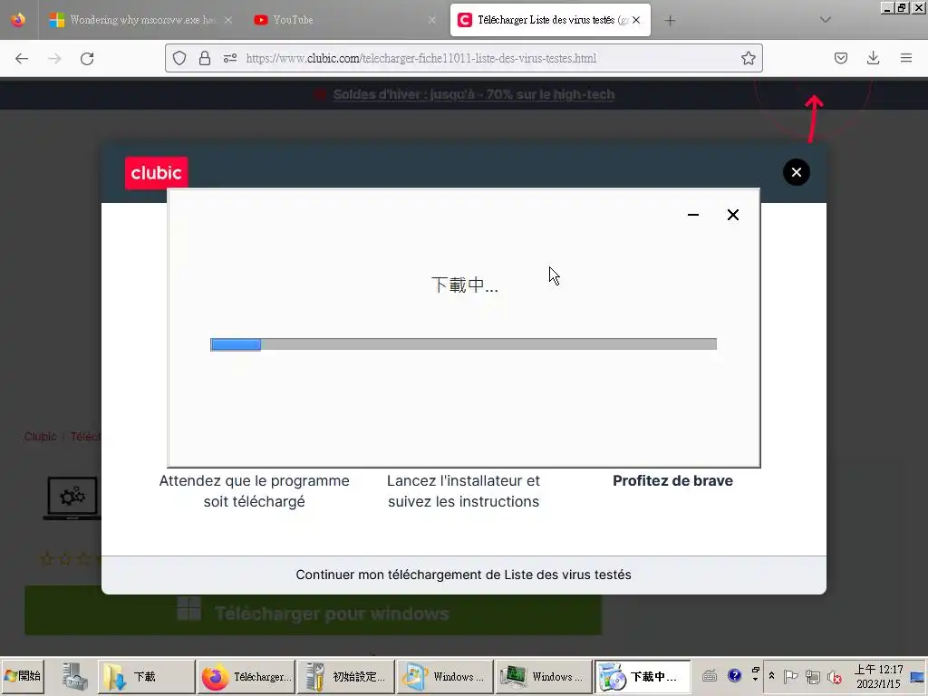Click the muted volume speaker tray icon

coord(835,676)
